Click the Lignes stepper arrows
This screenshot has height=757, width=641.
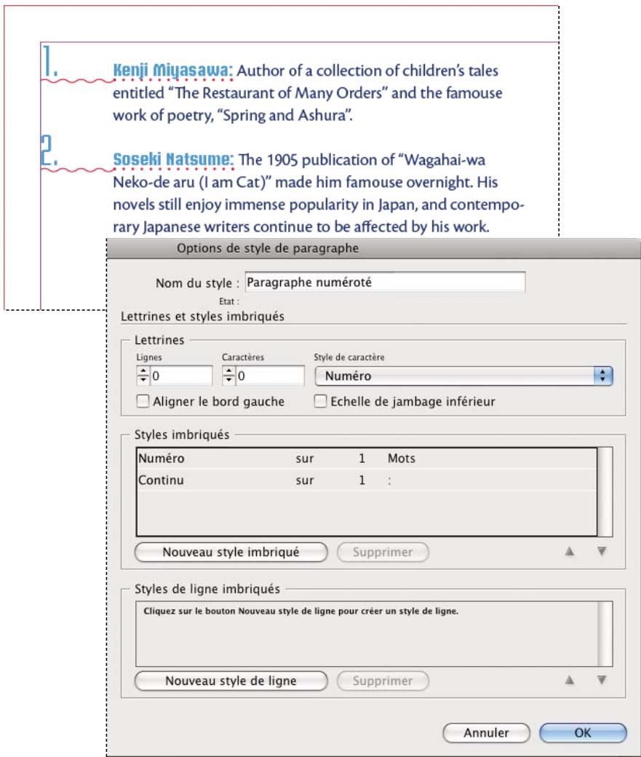click(x=143, y=376)
